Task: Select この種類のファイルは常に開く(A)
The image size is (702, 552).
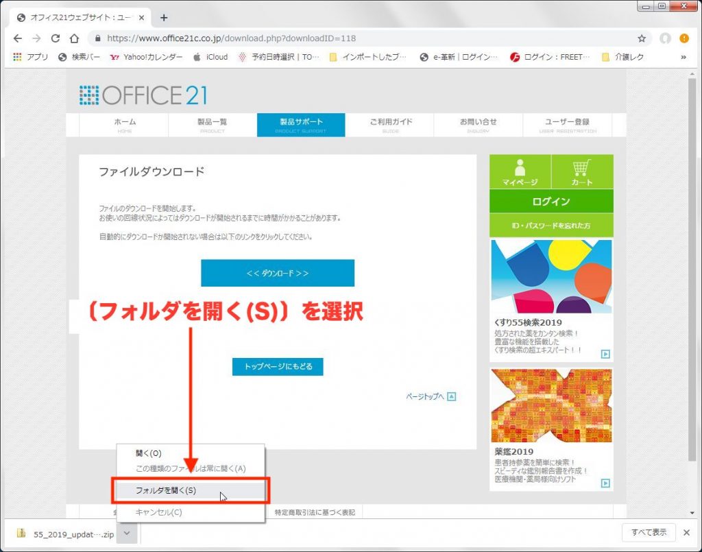Action: pos(191,468)
